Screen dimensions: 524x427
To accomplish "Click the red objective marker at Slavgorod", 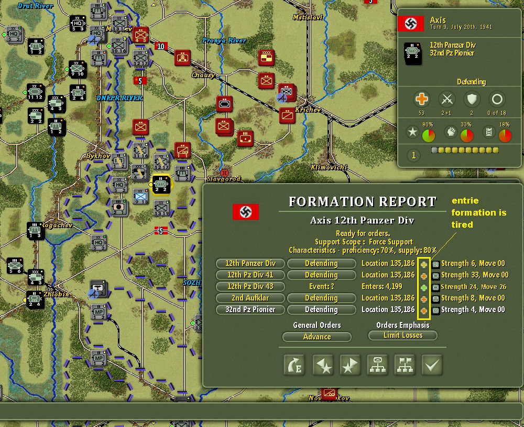I will pos(225,173).
